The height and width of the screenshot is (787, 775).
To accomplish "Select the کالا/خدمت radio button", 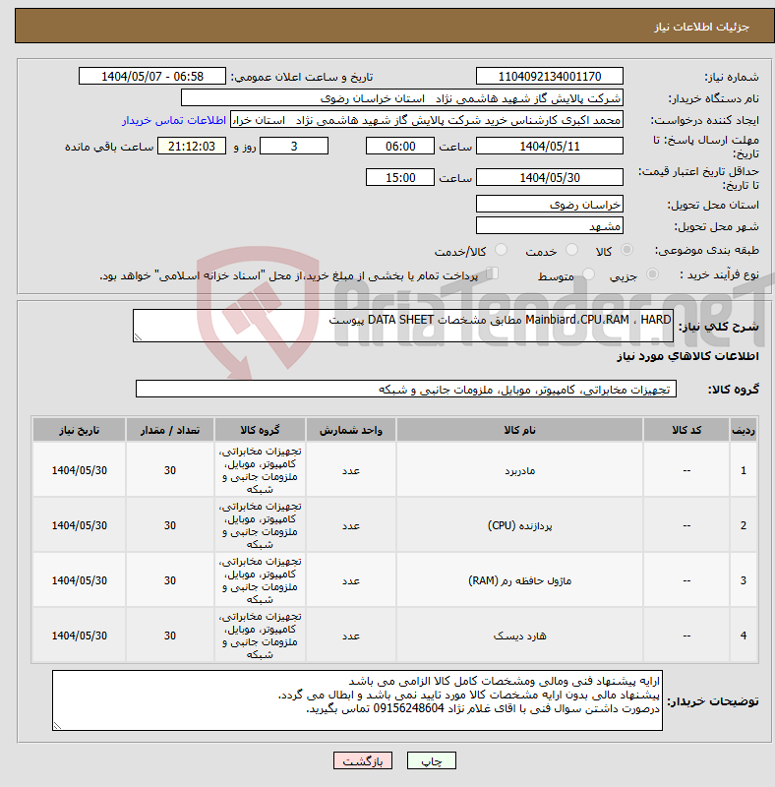I will 501,250.
